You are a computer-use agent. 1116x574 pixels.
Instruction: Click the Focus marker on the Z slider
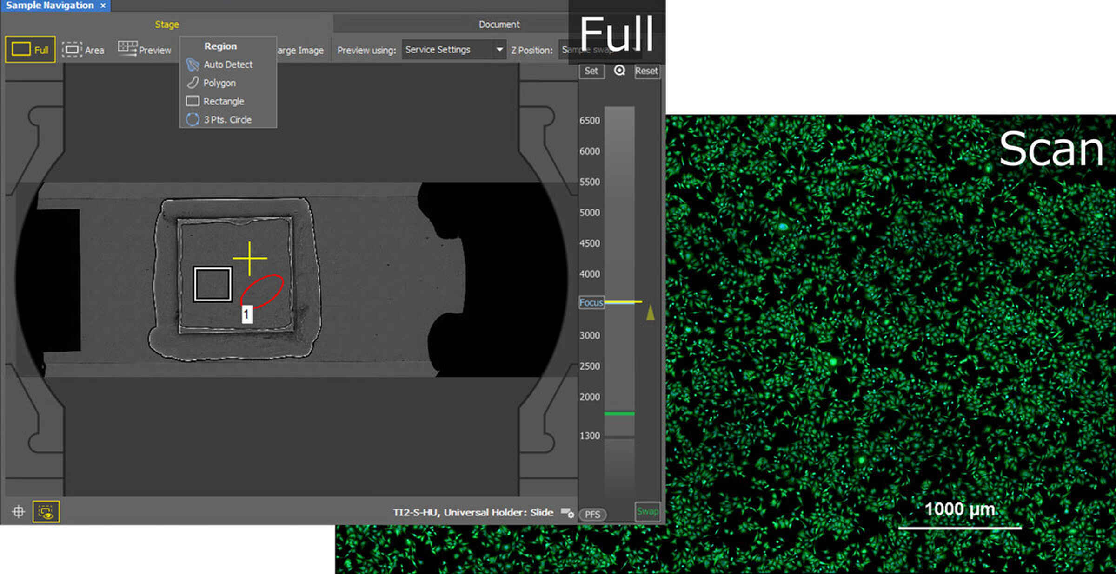pyautogui.click(x=591, y=302)
